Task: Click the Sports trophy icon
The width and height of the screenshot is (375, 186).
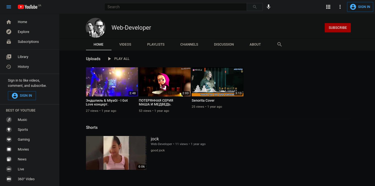Action: tap(9, 130)
